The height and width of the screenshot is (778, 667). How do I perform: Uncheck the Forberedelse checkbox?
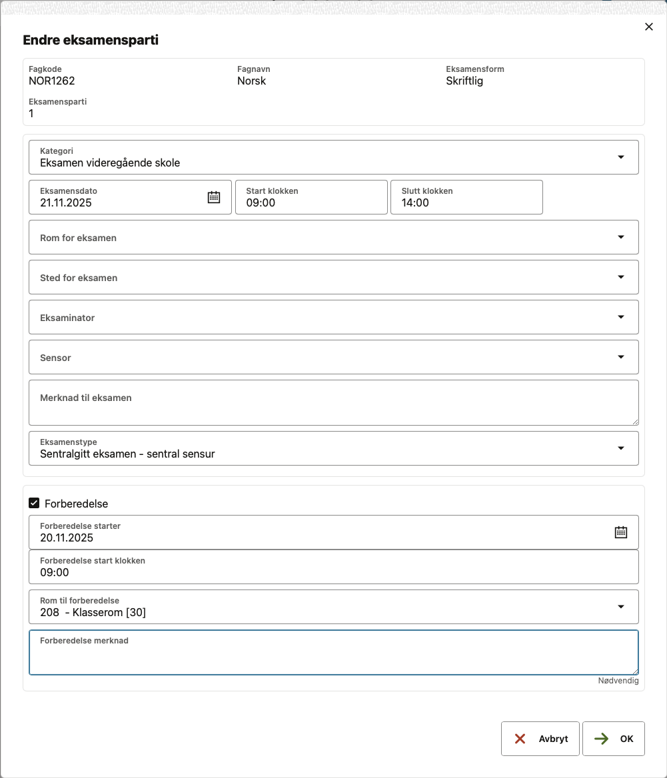tap(35, 503)
